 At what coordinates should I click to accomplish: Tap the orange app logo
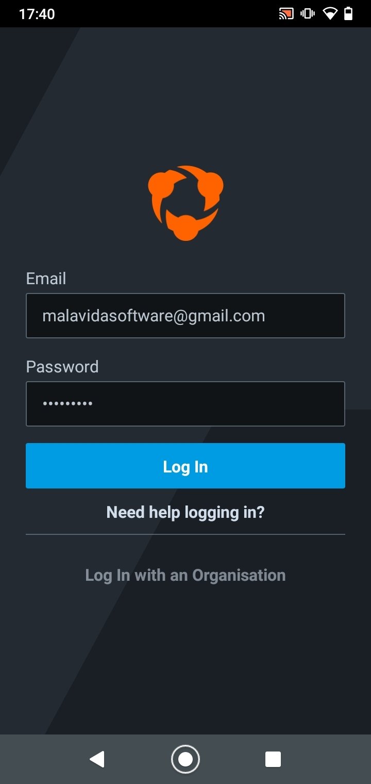coord(185,203)
